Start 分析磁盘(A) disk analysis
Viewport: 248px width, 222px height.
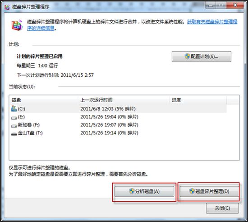(144, 191)
